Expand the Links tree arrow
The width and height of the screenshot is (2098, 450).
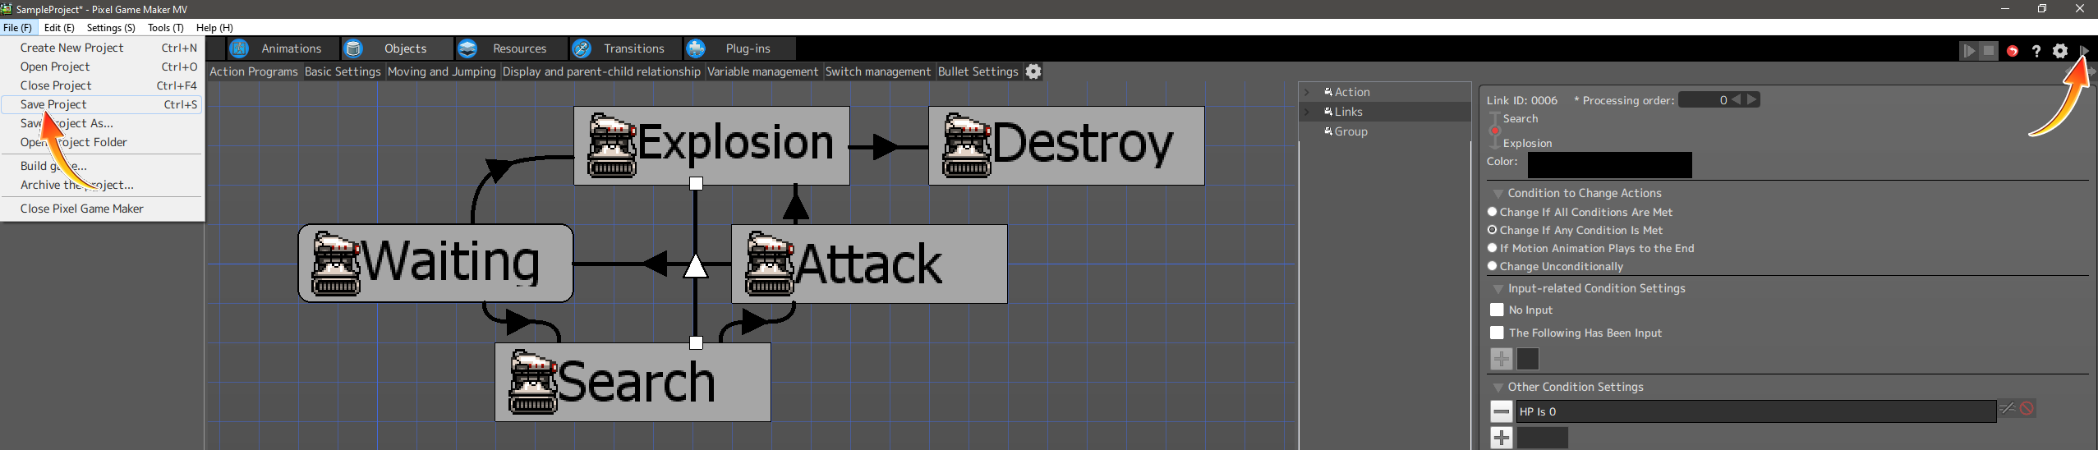pyautogui.click(x=1307, y=112)
